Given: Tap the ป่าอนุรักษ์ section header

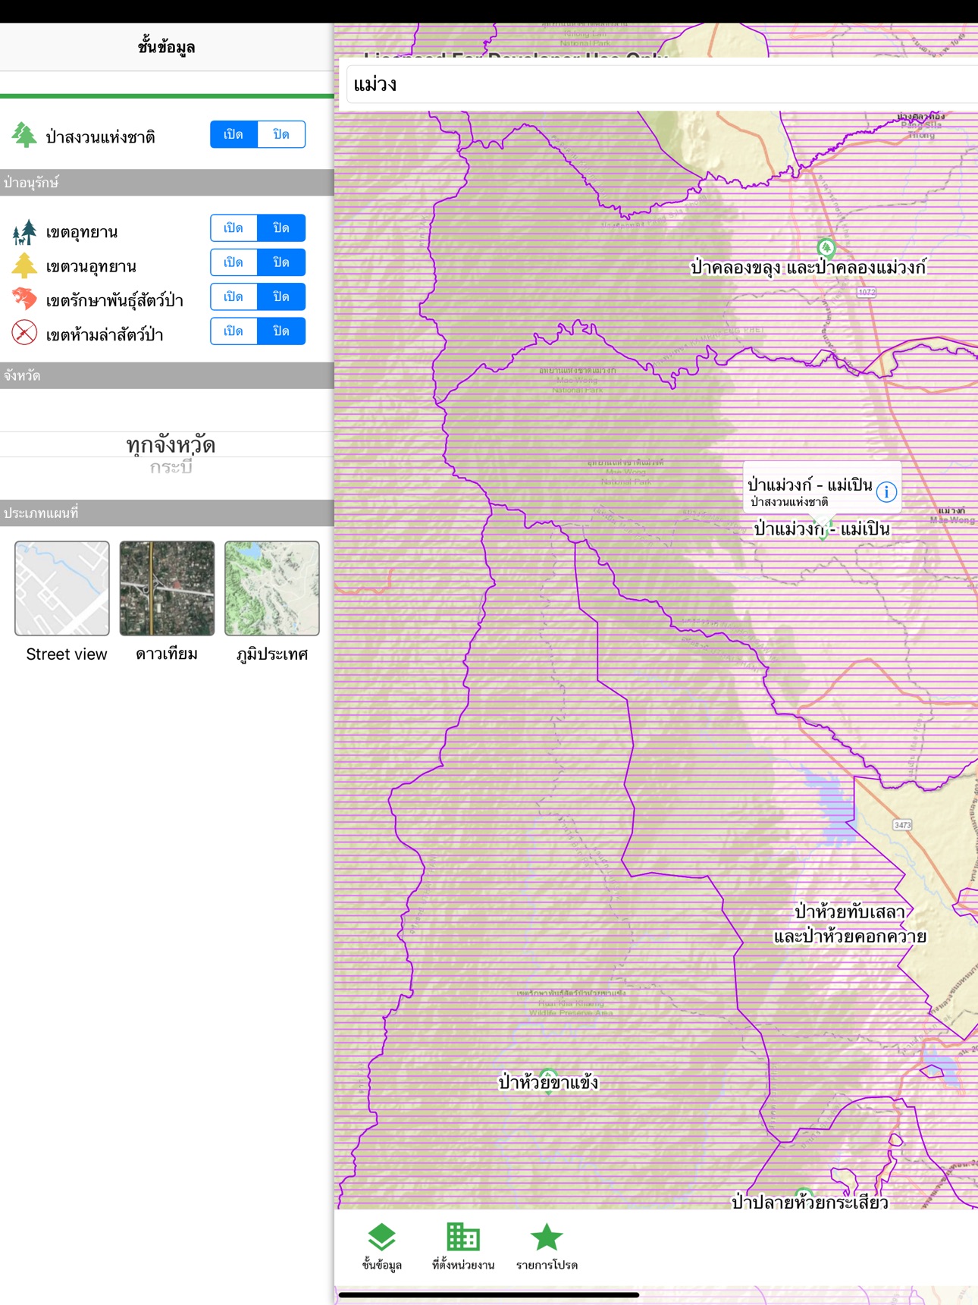Looking at the screenshot, I should [x=167, y=183].
